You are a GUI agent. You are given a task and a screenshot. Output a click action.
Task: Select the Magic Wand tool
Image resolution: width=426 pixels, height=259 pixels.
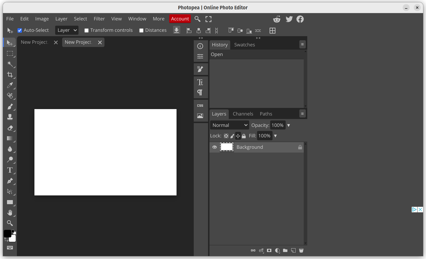pyautogui.click(x=10, y=64)
